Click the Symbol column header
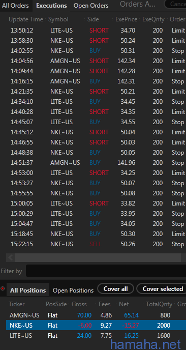186x350 pixels. 58,19
